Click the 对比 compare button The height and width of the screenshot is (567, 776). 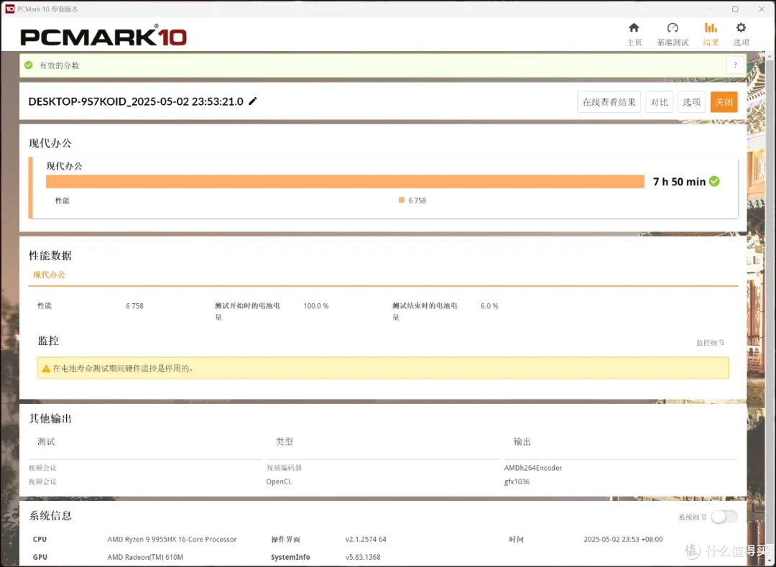659,102
